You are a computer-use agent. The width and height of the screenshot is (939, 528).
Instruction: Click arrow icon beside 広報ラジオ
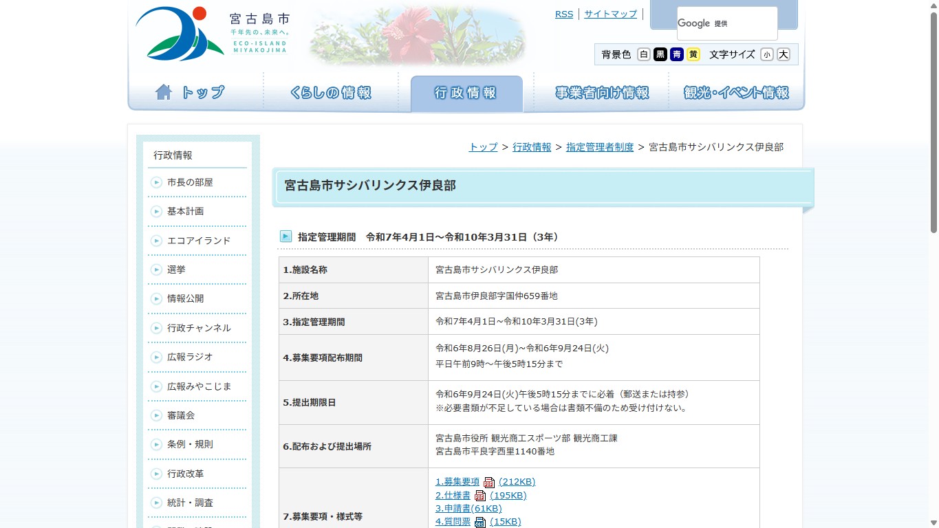[156, 357]
